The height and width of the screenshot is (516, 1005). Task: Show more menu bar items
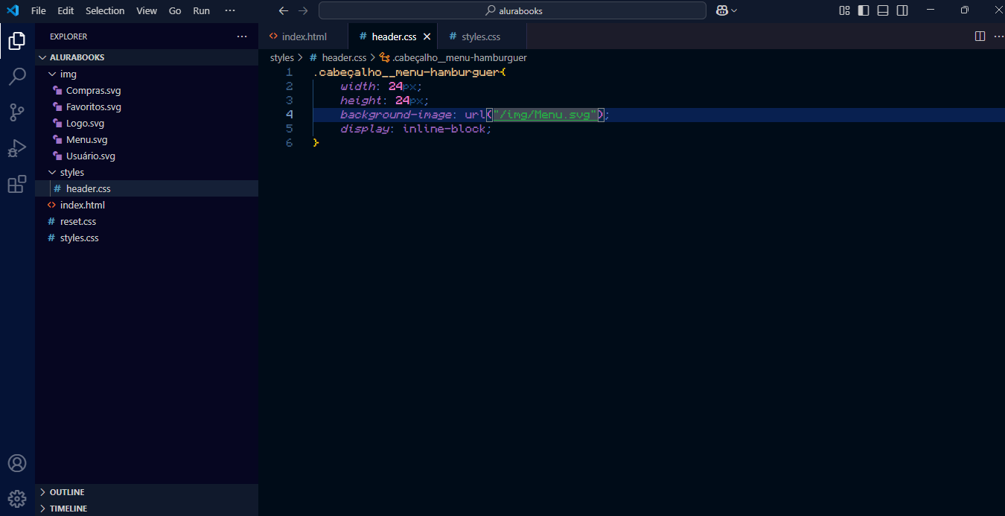[x=230, y=10]
